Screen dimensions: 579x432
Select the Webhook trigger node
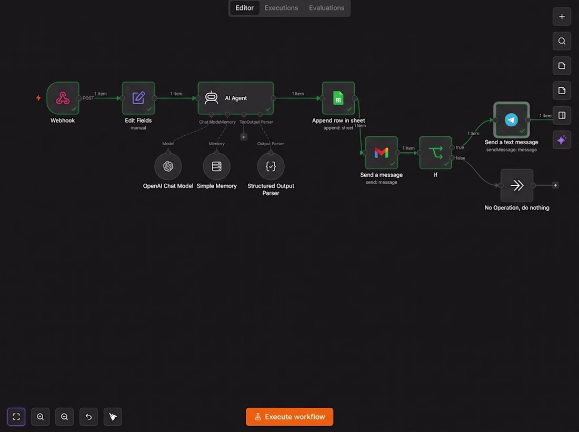click(63, 98)
